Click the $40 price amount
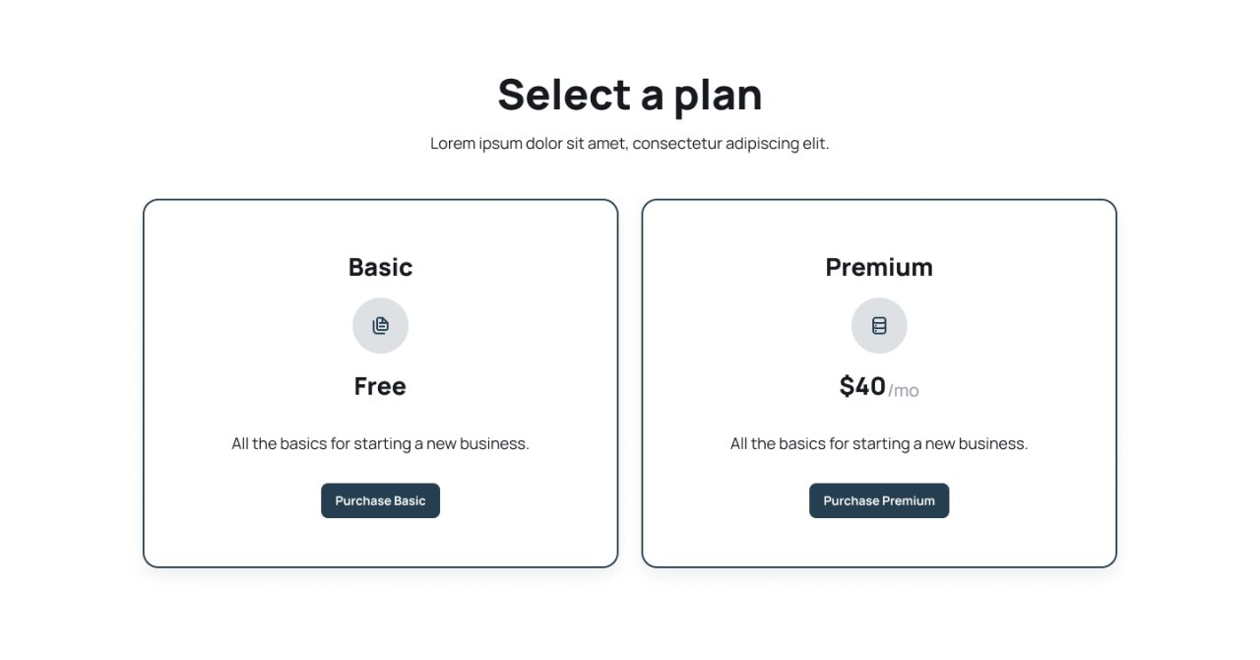Screen dimensions: 1260x660 click(862, 386)
